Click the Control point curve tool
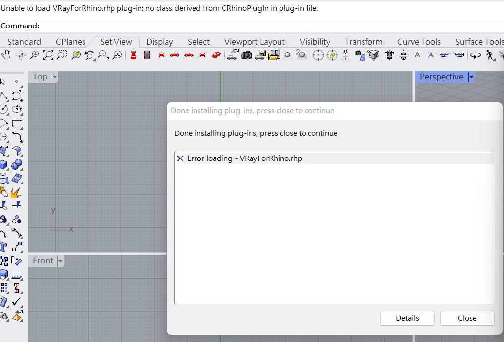Screen dimensions: 504x342 click(x=17, y=96)
